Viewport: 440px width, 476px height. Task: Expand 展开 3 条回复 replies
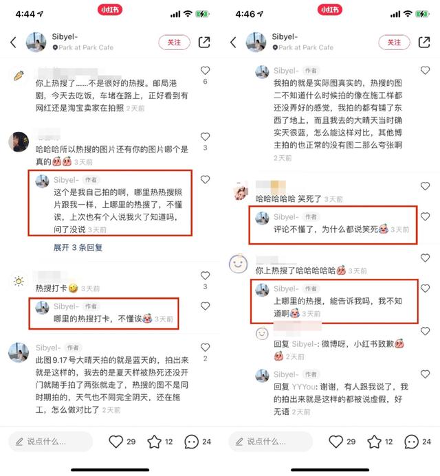coord(78,247)
